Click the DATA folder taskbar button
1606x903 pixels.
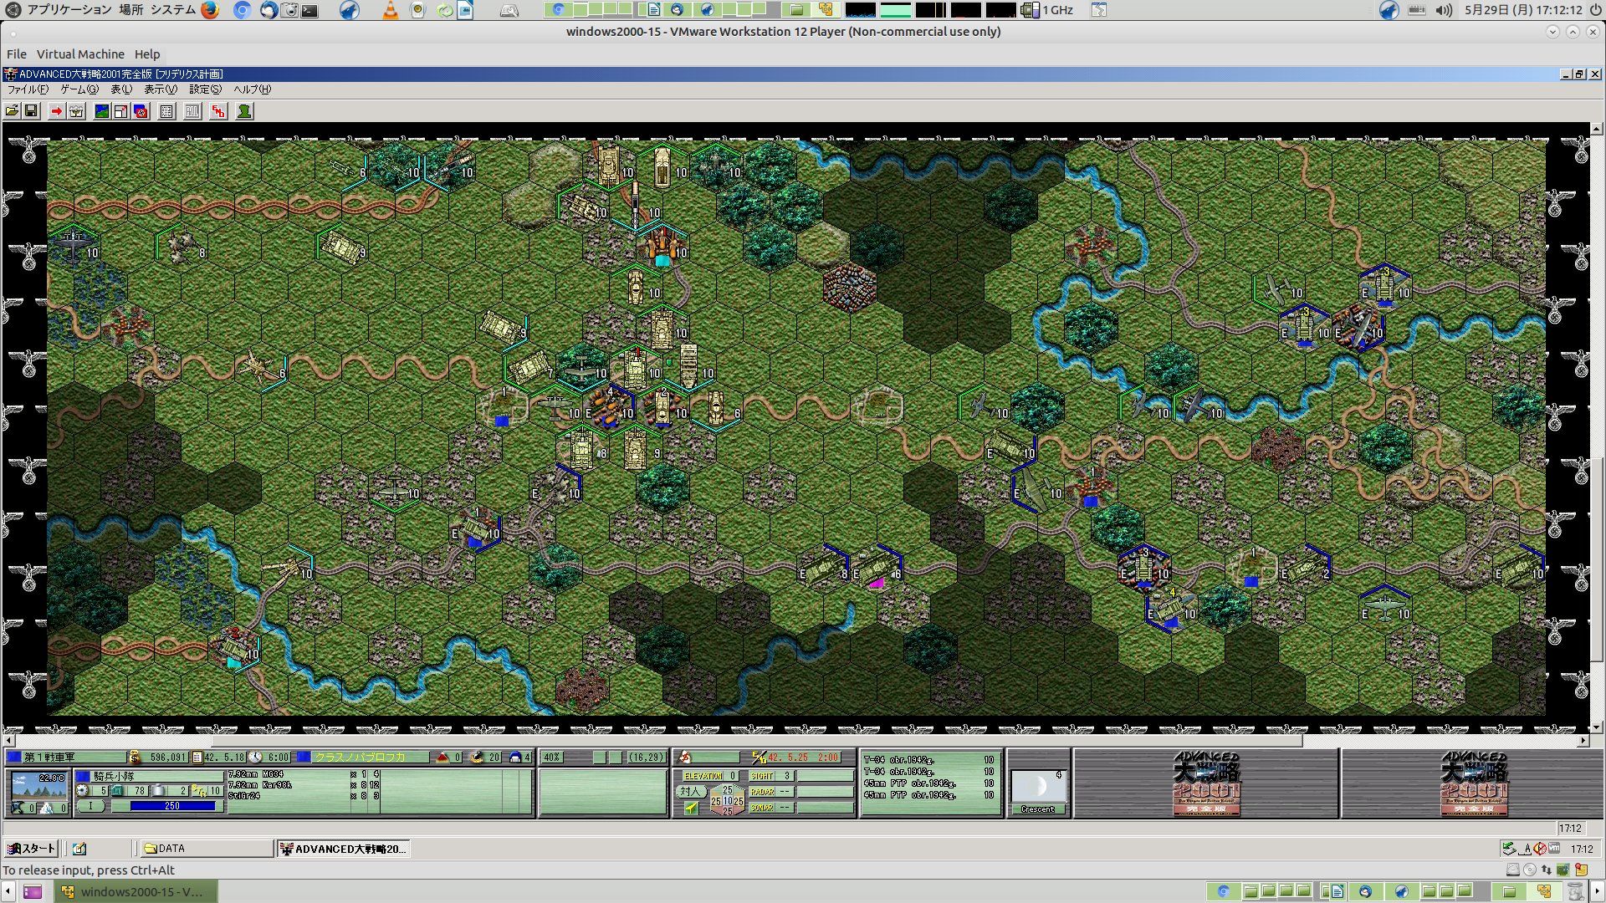pos(207,849)
